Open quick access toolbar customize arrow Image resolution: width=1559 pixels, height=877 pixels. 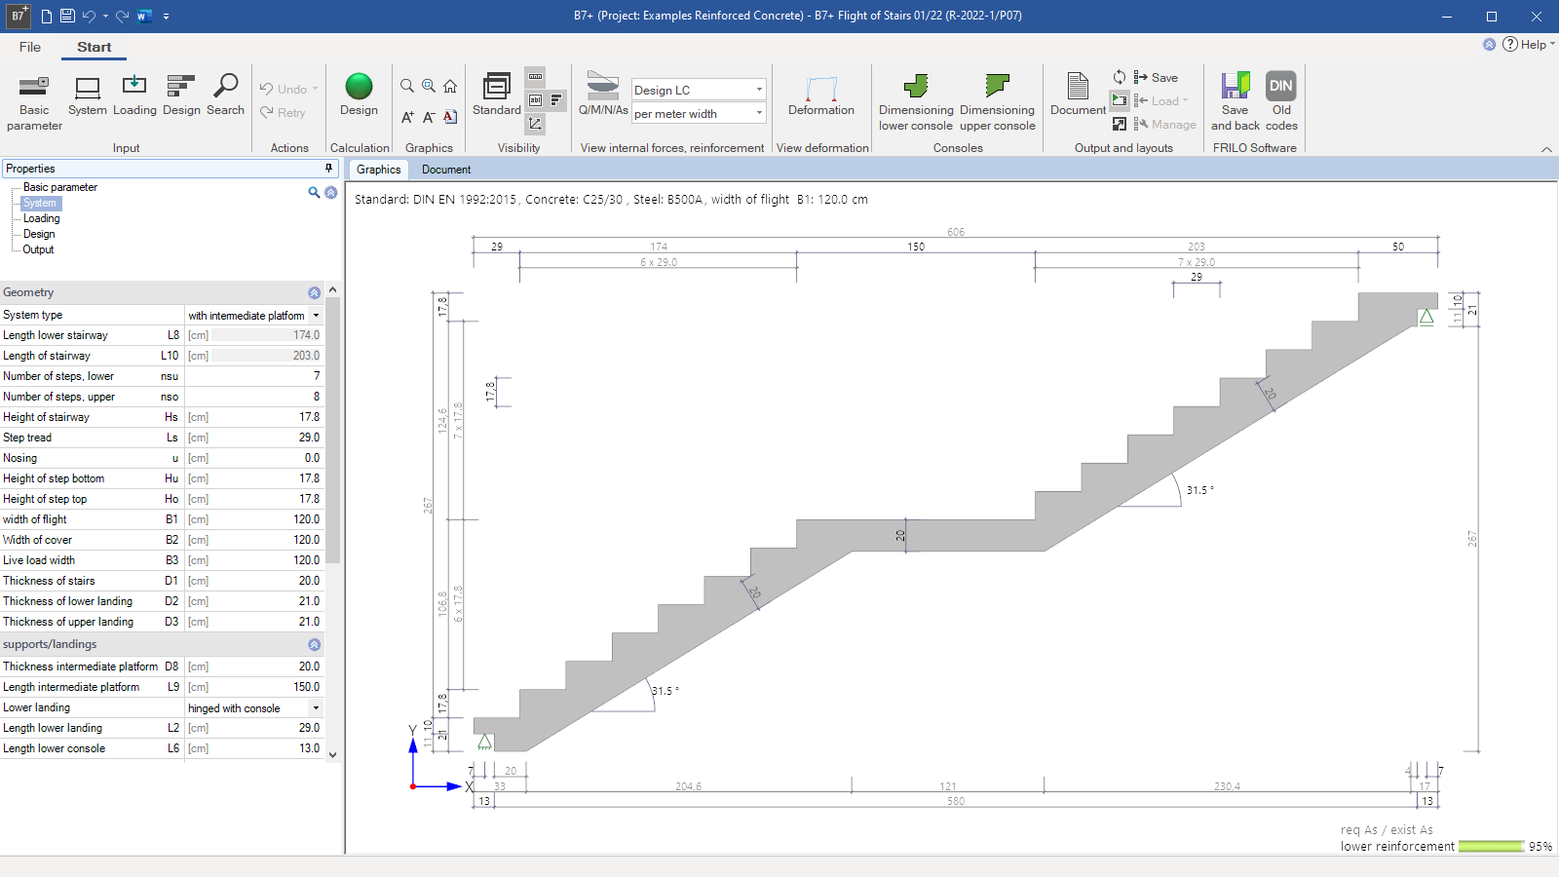click(x=166, y=16)
